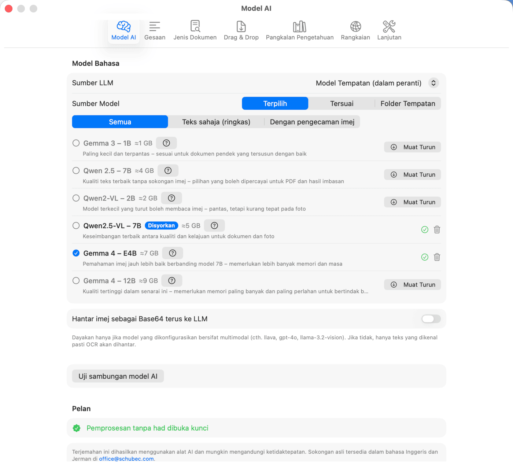Select the Folder Tempatan segment
Screen dimensions: 513x468
408,103
